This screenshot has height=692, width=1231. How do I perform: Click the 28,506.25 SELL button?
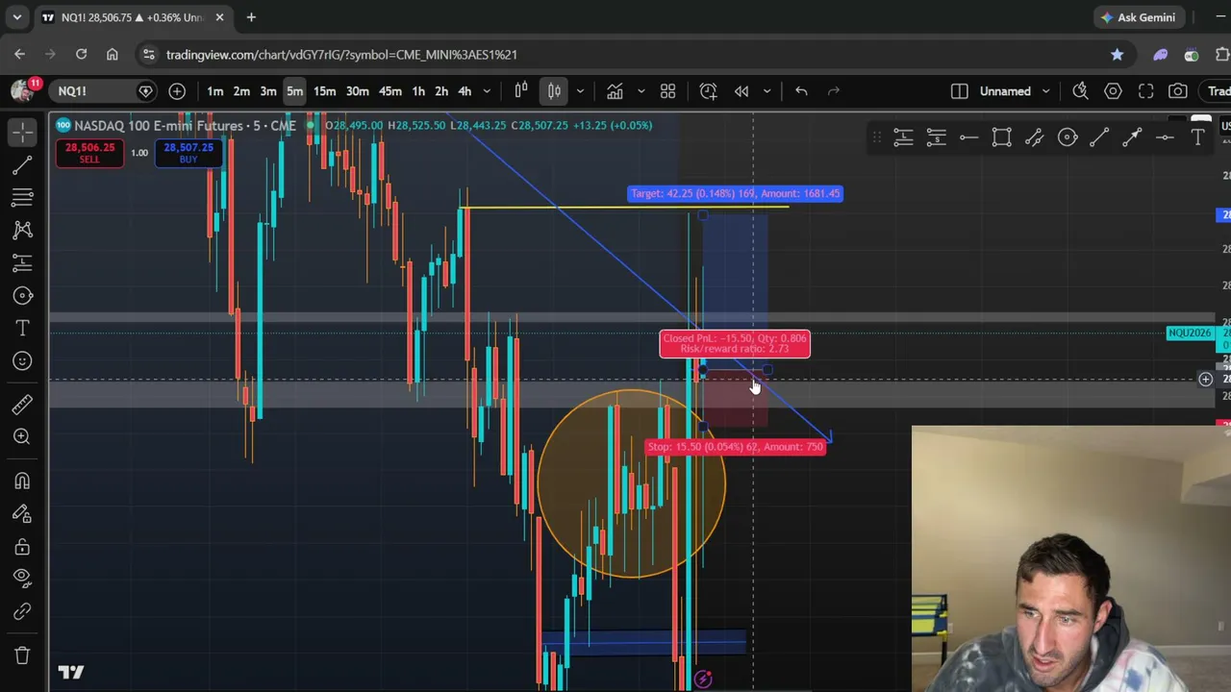click(x=89, y=153)
